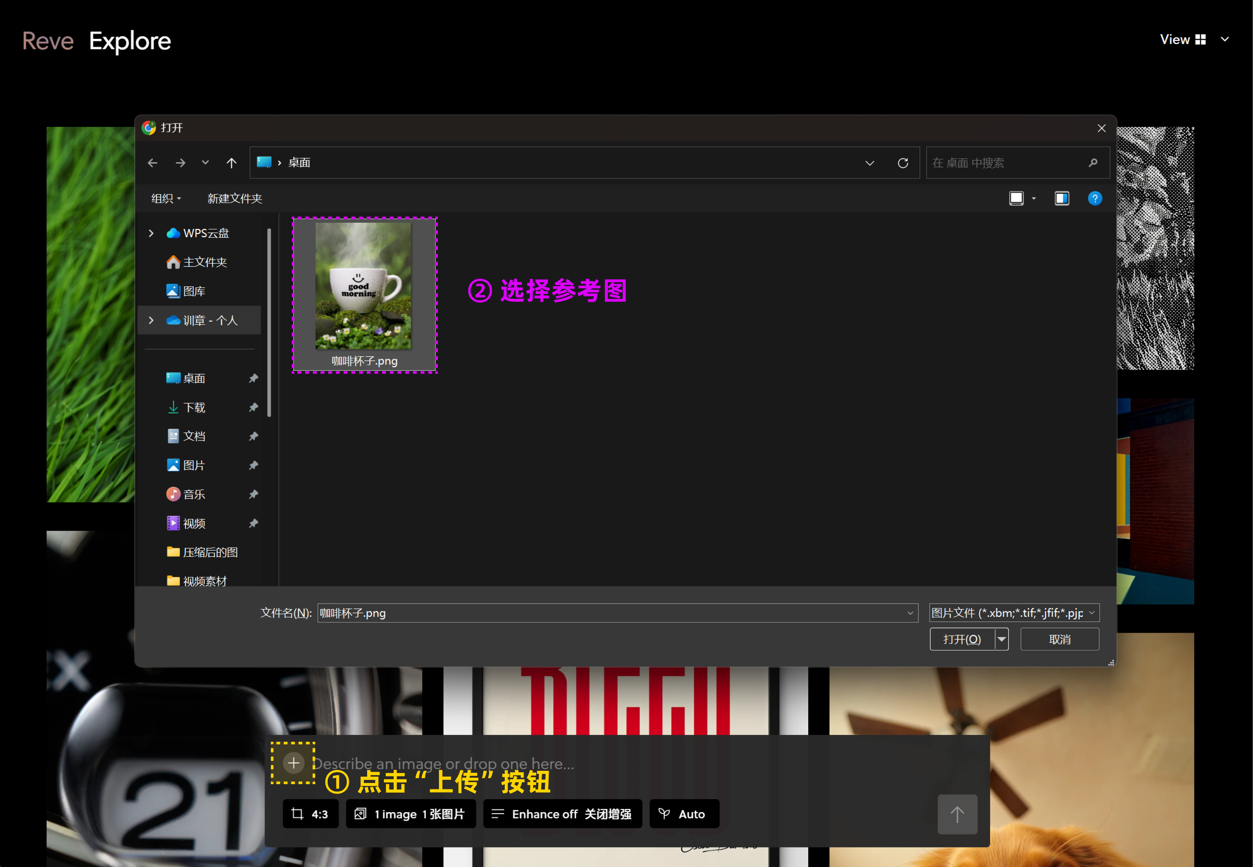Click 新建文件夹 in the toolbar
This screenshot has width=1253, height=867.
(x=235, y=199)
